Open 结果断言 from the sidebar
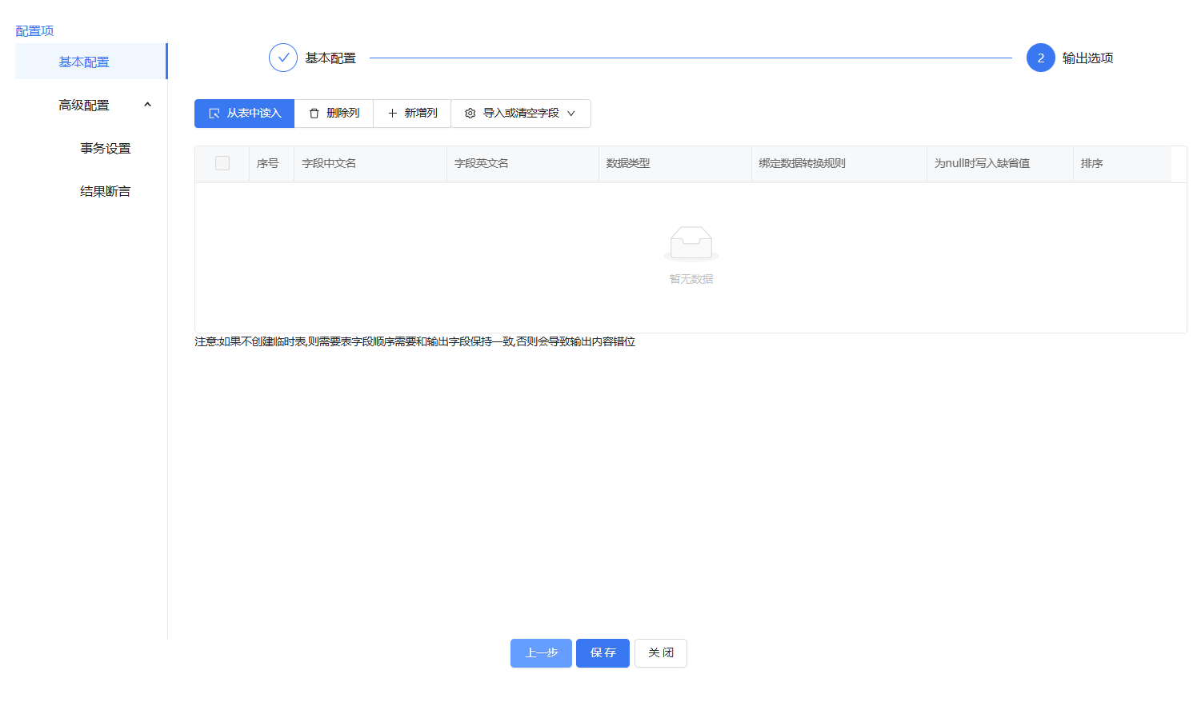 [105, 190]
